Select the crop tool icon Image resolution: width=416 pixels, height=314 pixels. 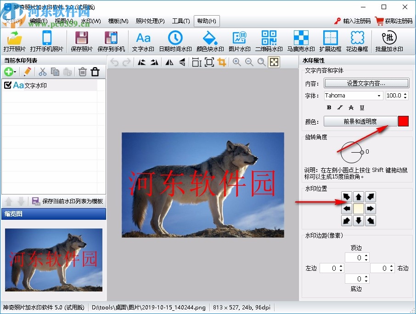(x=222, y=63)
